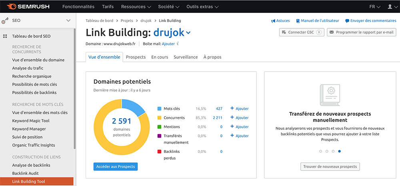Click the SEO toolkit target icon
Viewport: 400px width, 186px height.
coord(5,21)
